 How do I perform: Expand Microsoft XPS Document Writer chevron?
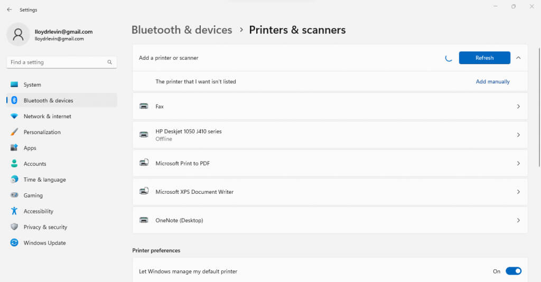[518, 192]
